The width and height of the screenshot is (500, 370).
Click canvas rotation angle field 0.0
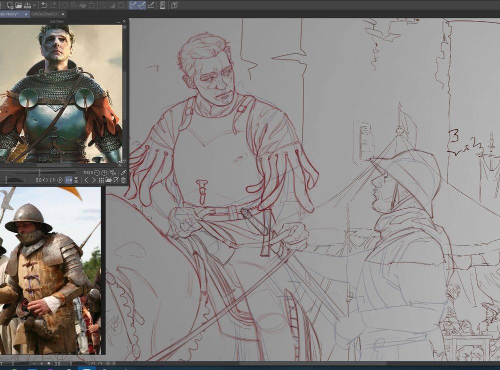(57, 364)
